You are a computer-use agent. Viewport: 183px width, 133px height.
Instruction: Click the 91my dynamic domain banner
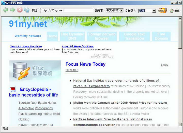[x=35, y=71]
